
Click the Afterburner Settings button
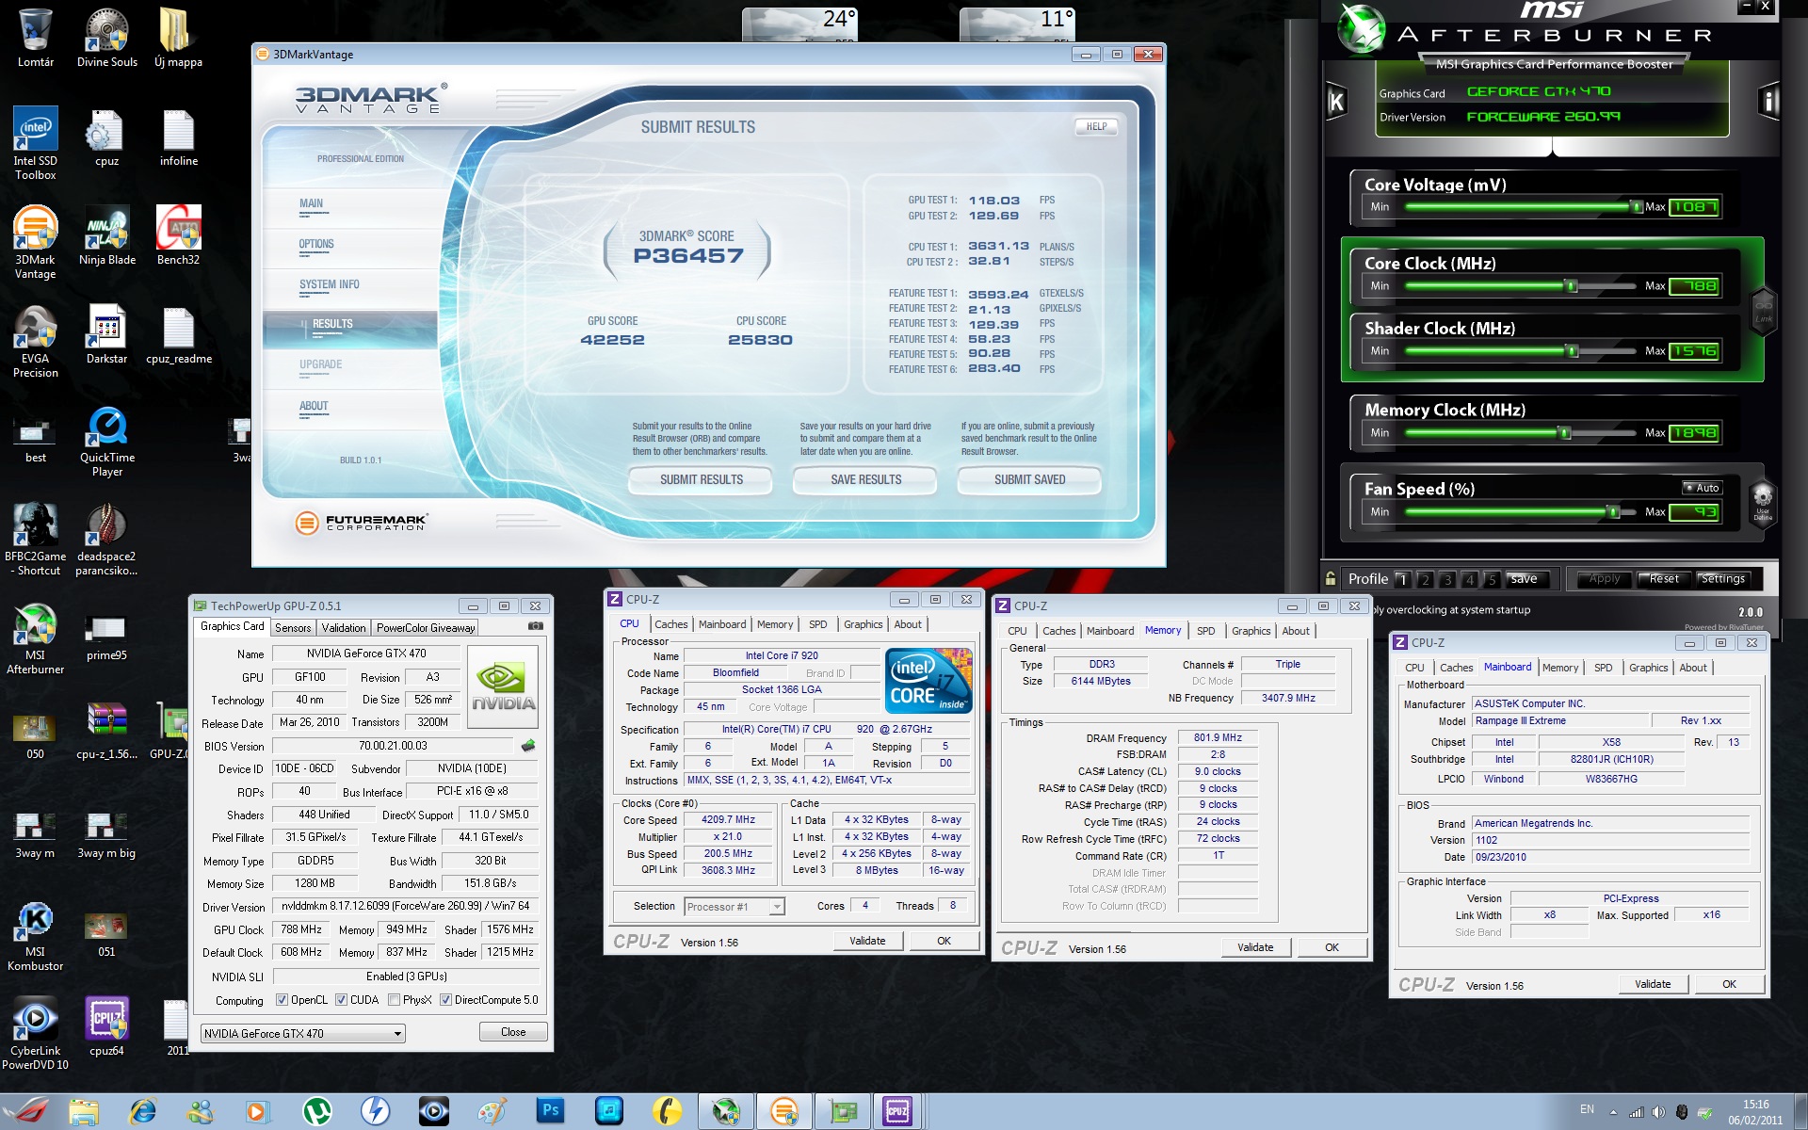[x=1722, y=579]
